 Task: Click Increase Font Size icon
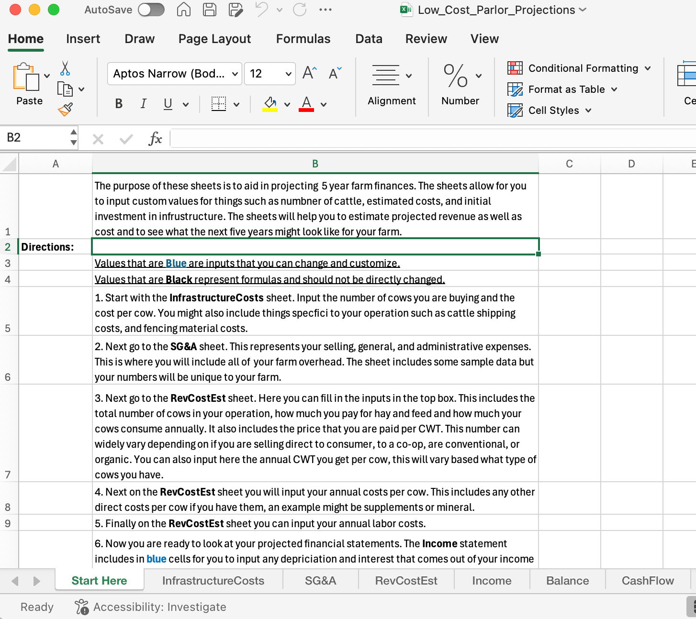[x=310, y=73]
